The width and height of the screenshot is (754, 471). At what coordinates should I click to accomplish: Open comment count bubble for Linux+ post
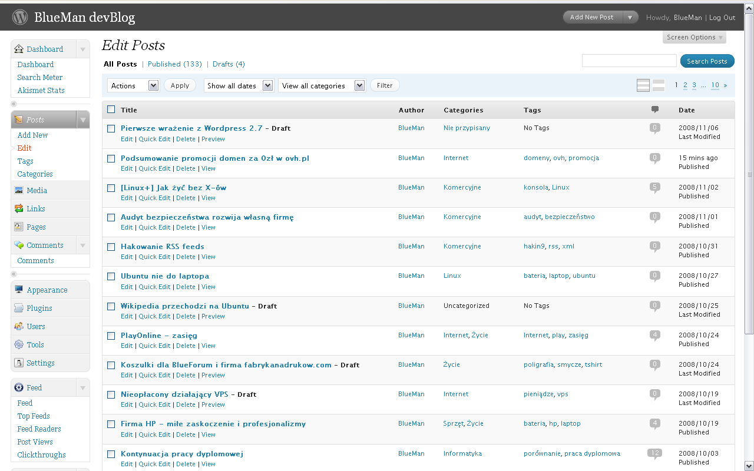(654, 188)
